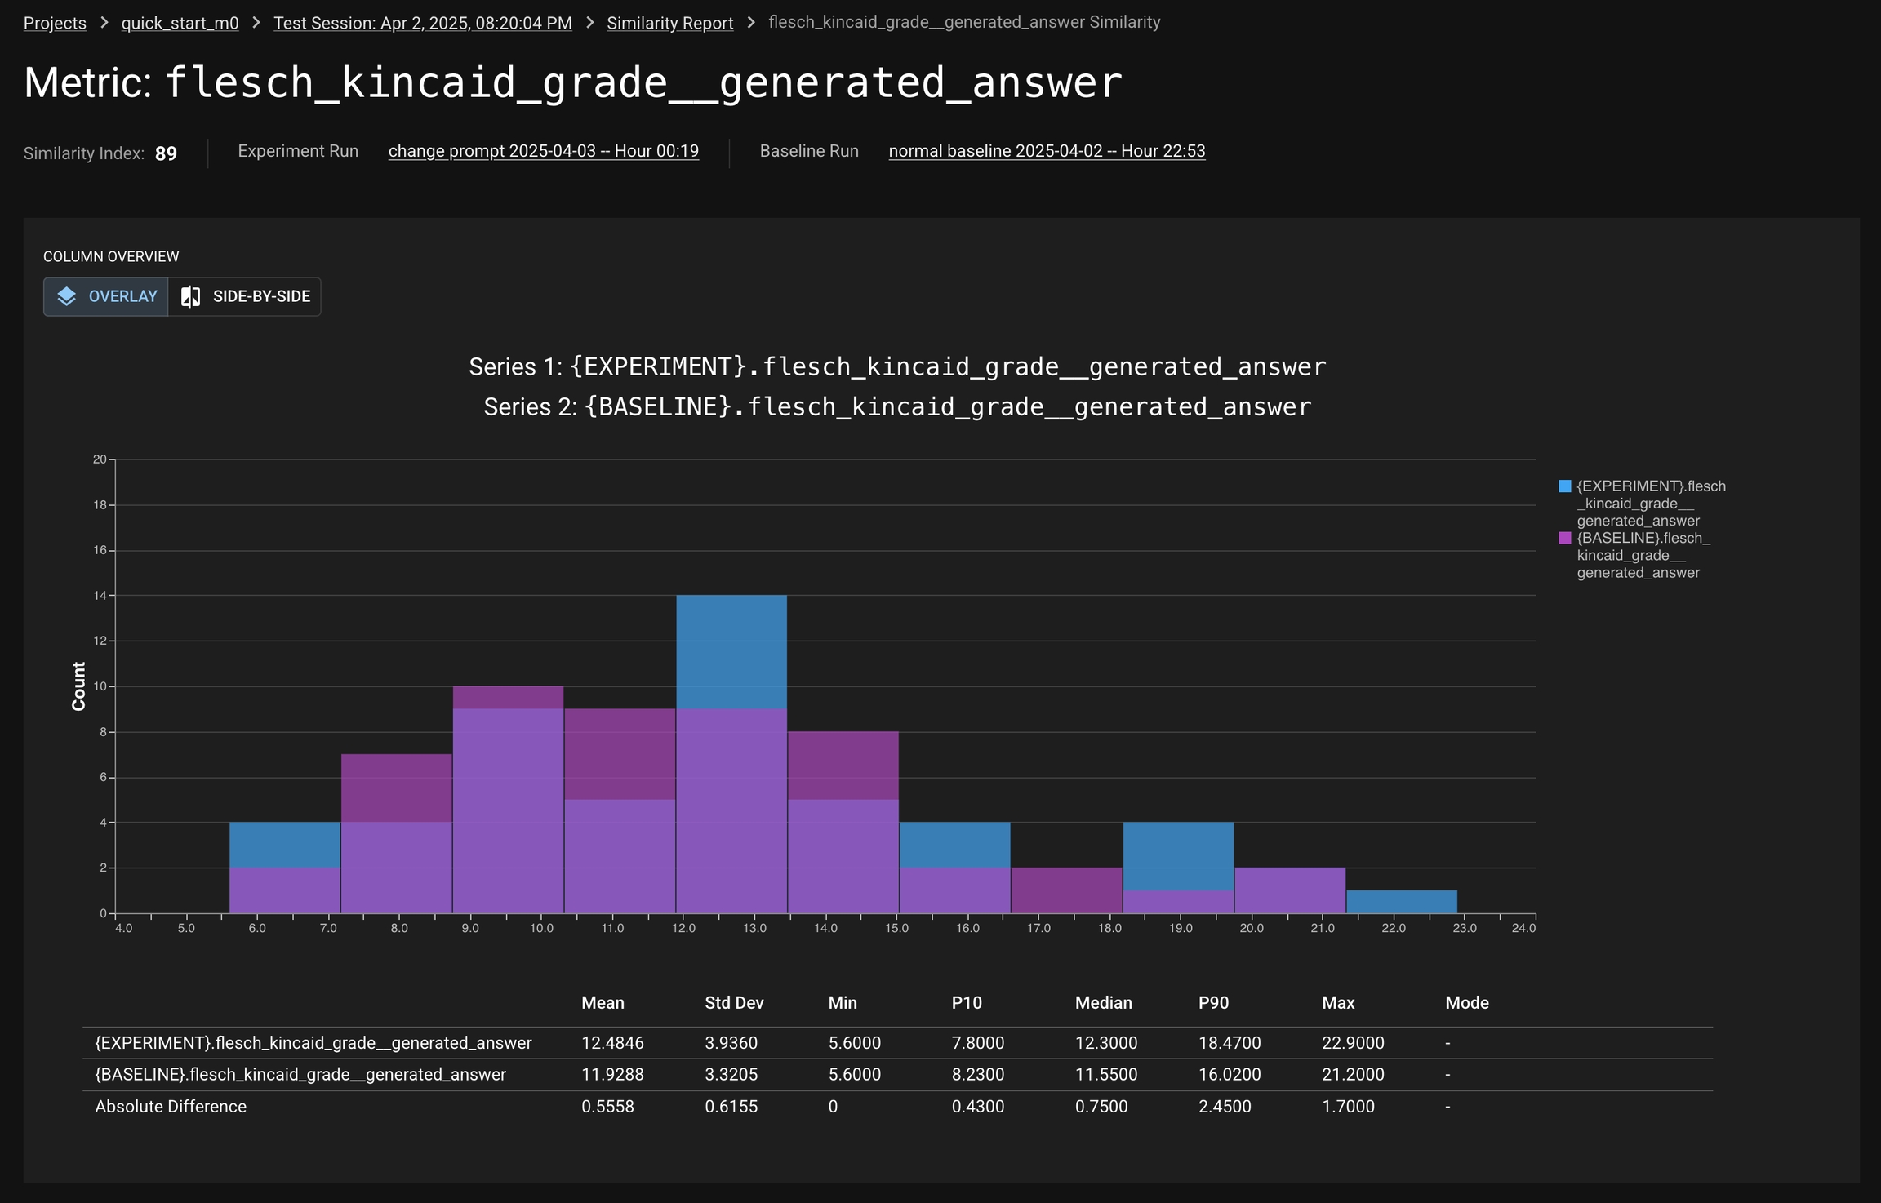The image size is (1881, 1203).
Task: Open change prompt experiment run link
Action: (544, 151)
